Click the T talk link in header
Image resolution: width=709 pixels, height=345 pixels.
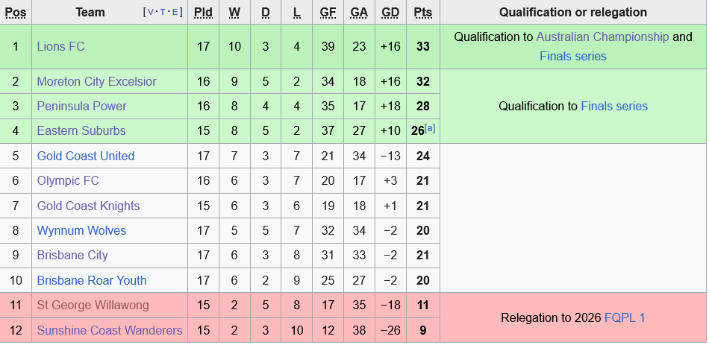click(x=163, y=13)
